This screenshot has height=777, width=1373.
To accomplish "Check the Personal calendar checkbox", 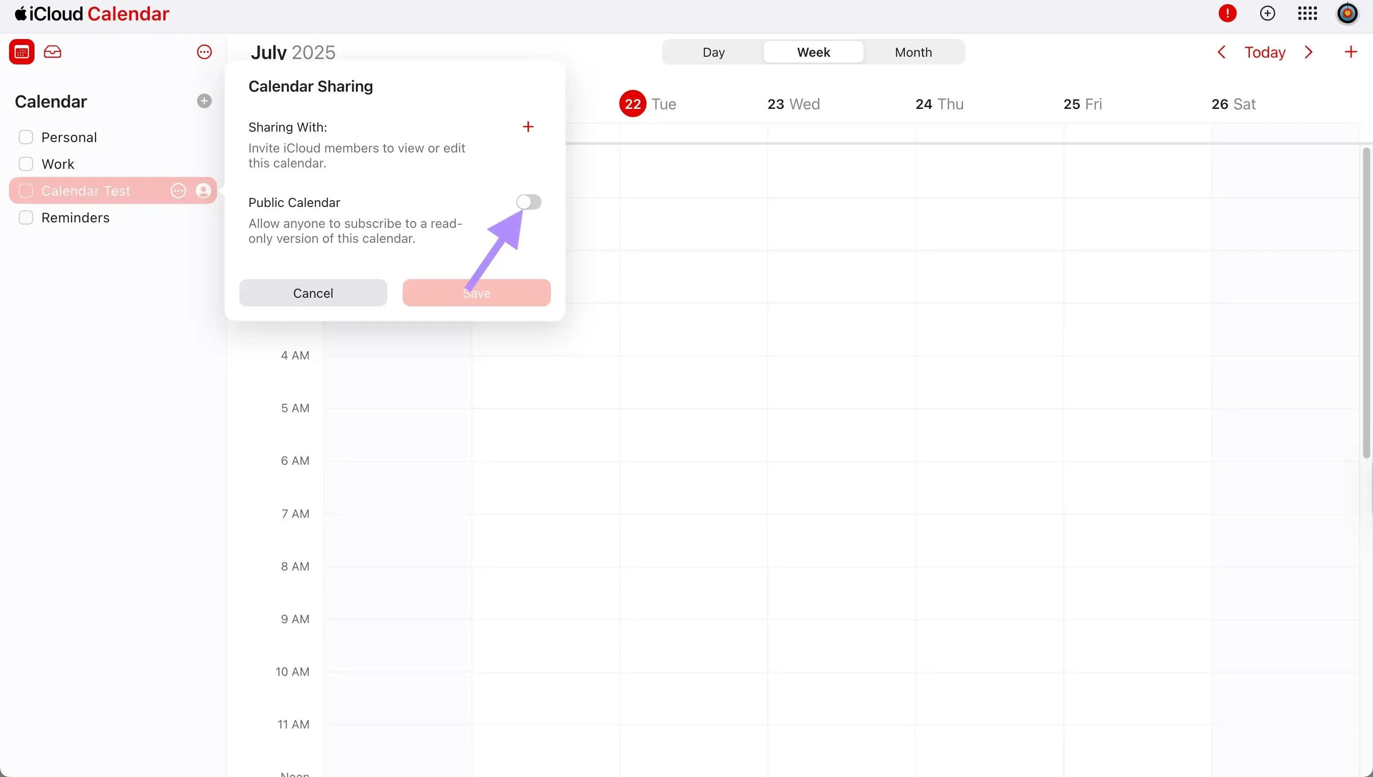I will click(26, 137).
